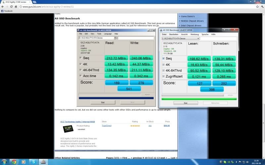The image size is (265, 165).
Task: Toggle the 4K-64Thrd checkbox
Action: (x=163, y=71)
